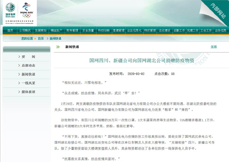Open the 党建工作 navigation item
This screenshot has width=229, height=162.
point(193,30)
